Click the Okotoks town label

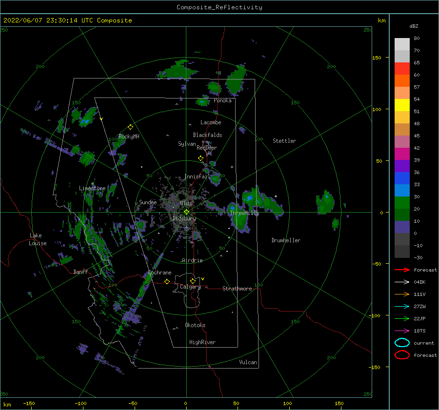coord(195,325)
